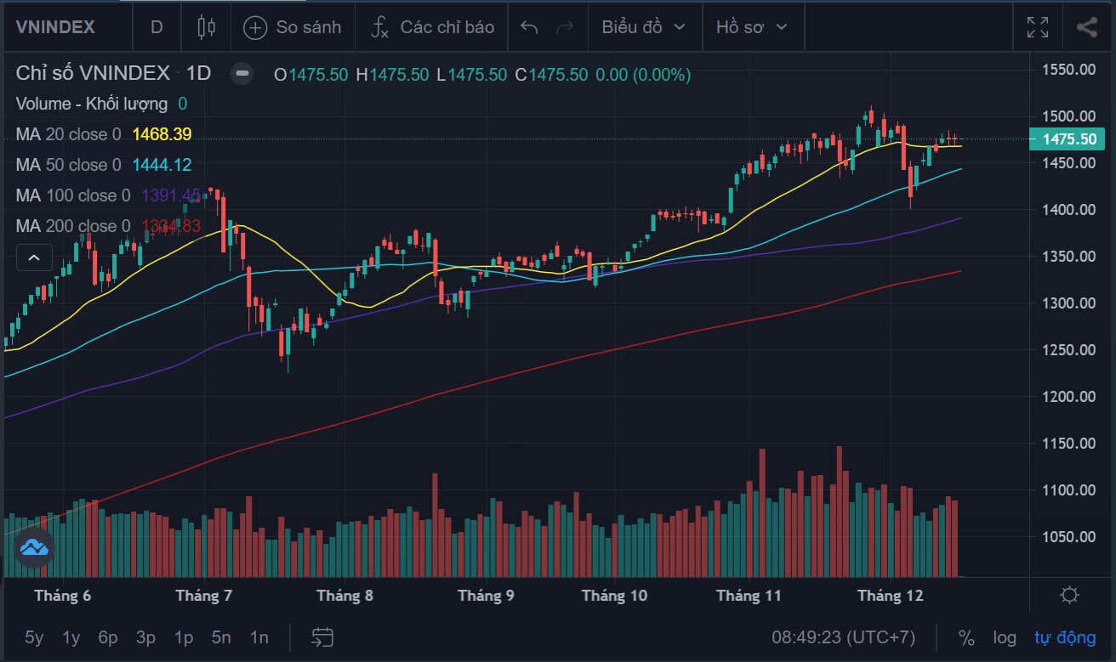
Task: Open the timezone clock 08:49:23 (UTC+7)
Action: tap(843, 637)
